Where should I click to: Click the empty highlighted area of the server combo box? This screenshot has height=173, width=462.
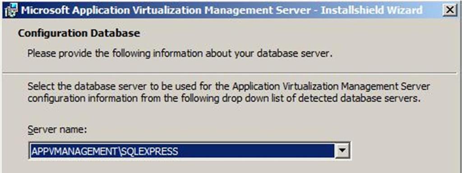(256, 151)
